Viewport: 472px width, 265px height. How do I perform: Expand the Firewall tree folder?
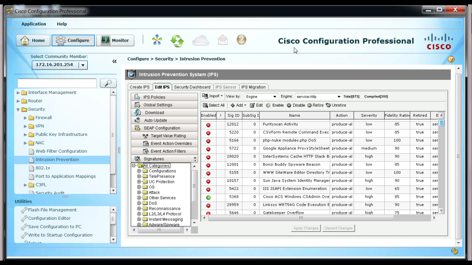tap(26, 118)
